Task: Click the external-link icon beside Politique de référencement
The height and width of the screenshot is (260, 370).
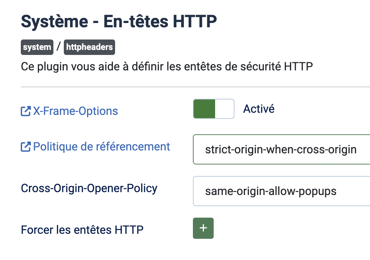Action: pos(26,147)
